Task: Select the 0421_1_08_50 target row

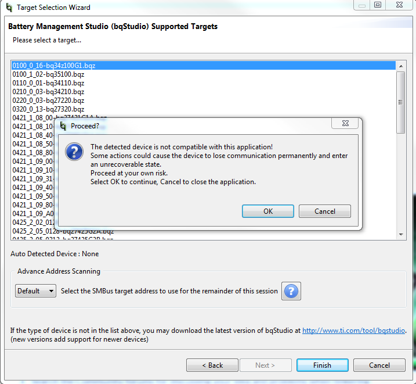Action: (x=33, y=144)
